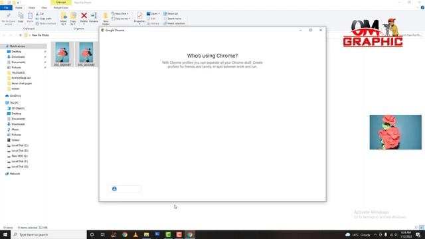
Task: Switch to the Share ribbon tab
Action: pos(32,7)
